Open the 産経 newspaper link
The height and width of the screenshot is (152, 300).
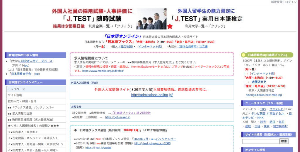tap(248, 126)
